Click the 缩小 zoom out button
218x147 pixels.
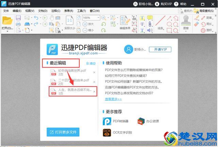point(88,30)
